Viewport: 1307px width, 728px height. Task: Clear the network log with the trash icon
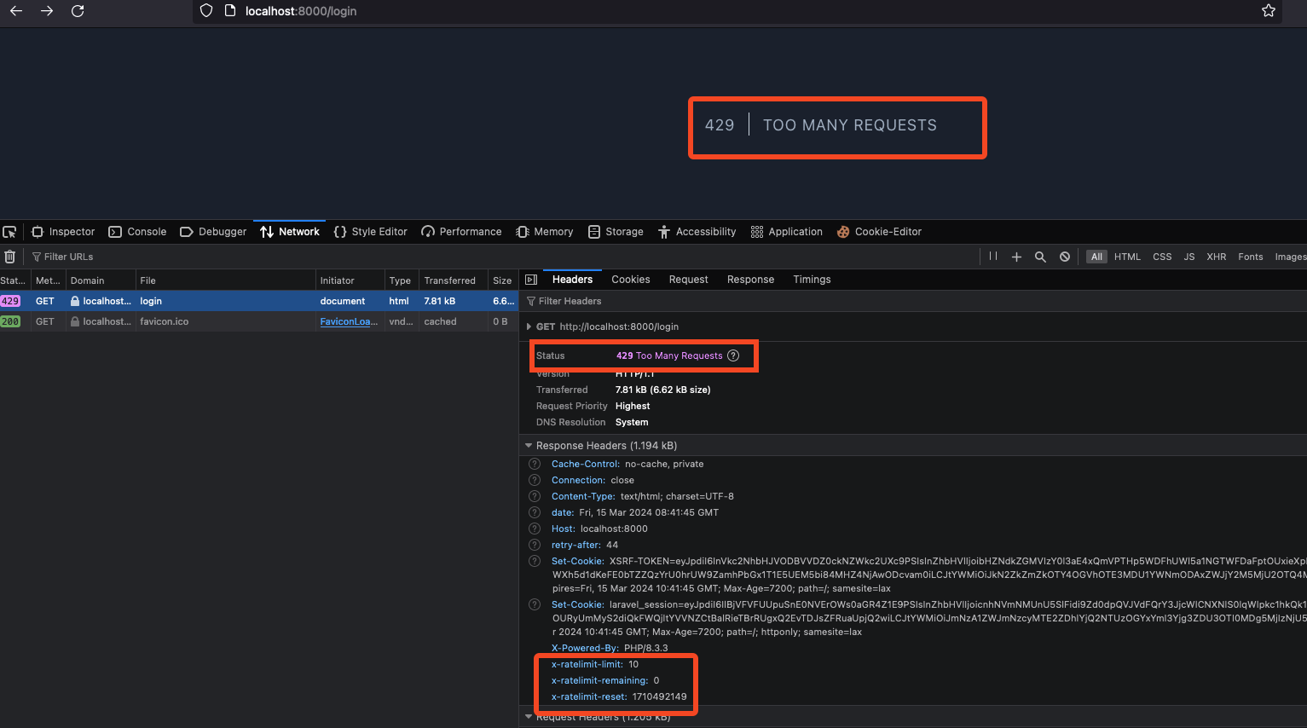[x=10, y=257]
